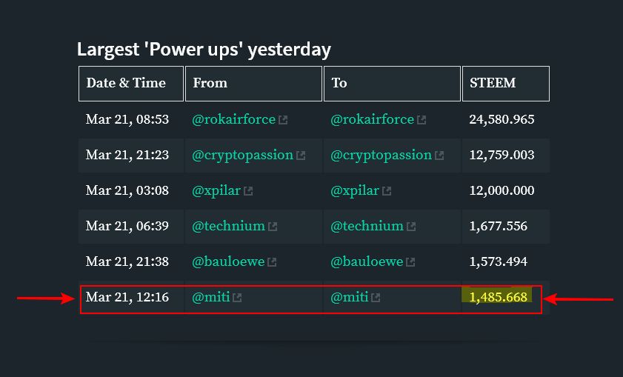Open external link icon next to @cryptopassion sender
Viewport: 623px width, 377px height.
click(301, 156)
